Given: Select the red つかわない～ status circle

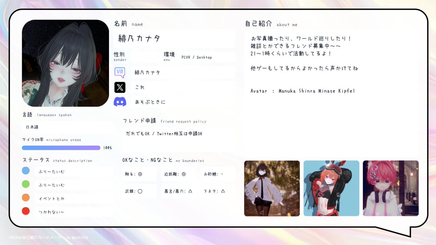Looking at the screenshot, I should point(26,211).
